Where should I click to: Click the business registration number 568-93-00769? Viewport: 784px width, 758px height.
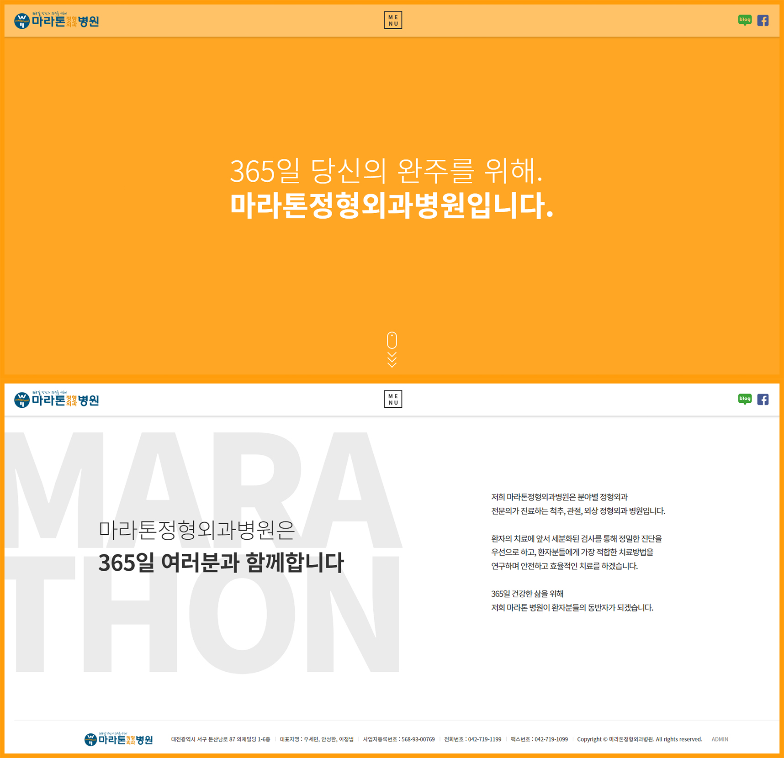(x=418, y=739)
